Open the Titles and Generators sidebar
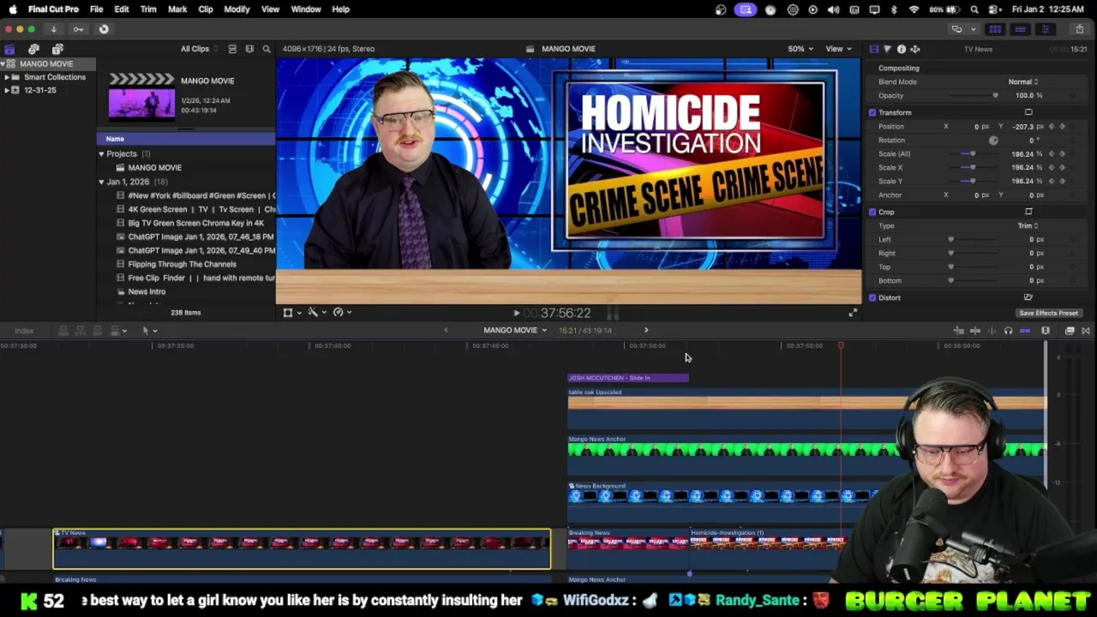 (x=57, y=49)
